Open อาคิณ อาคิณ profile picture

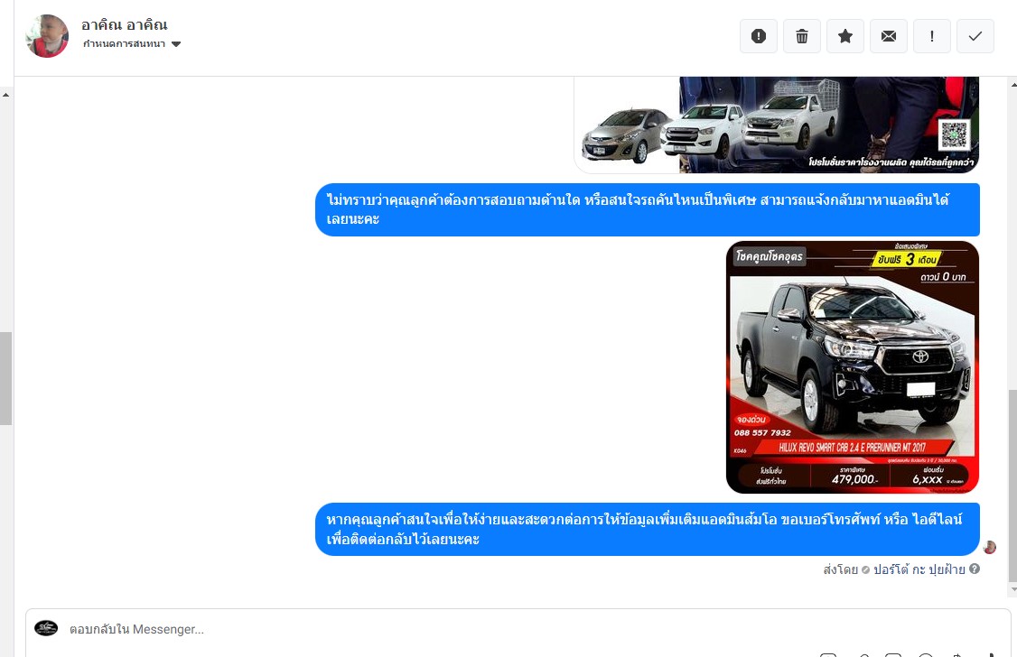[x=47, y=36]
